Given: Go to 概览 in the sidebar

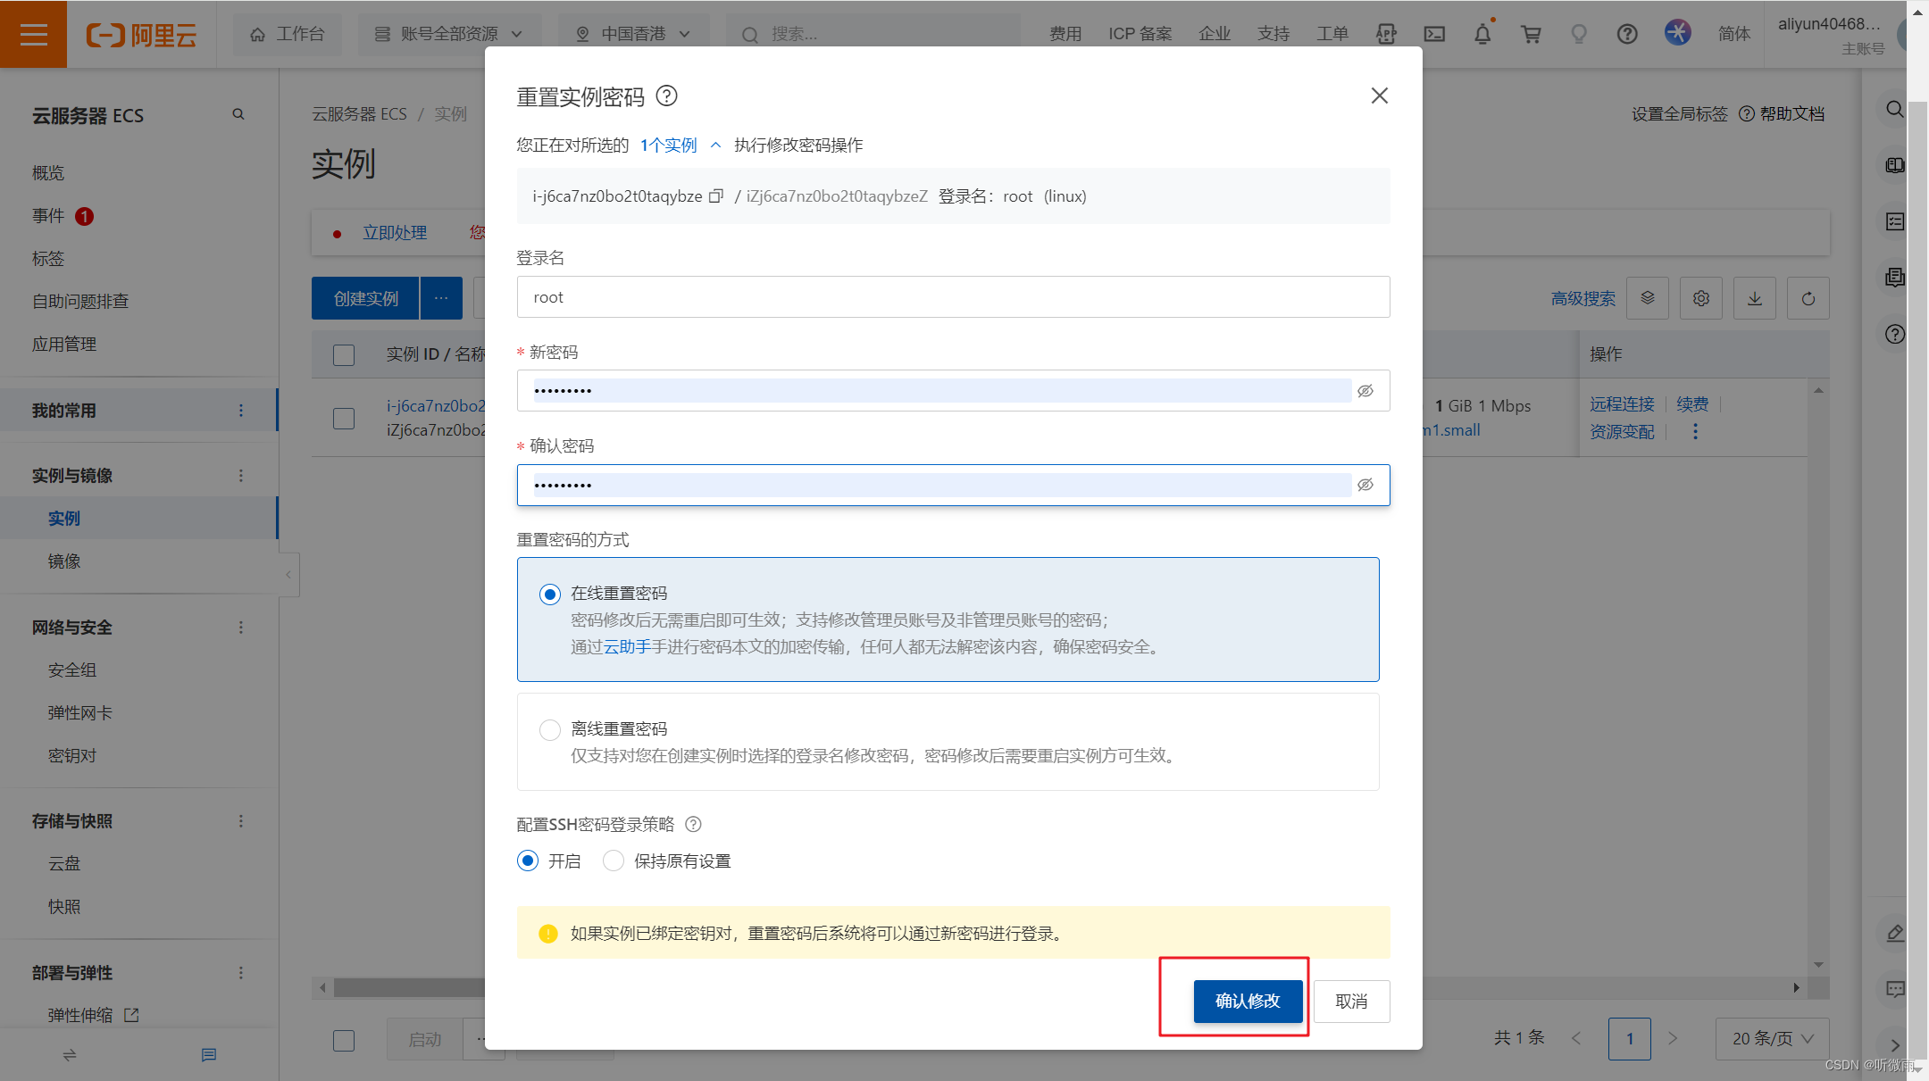Looking at the screenshot, I should (48, 173).
